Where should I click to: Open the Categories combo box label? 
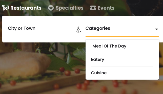coord(98,28)
